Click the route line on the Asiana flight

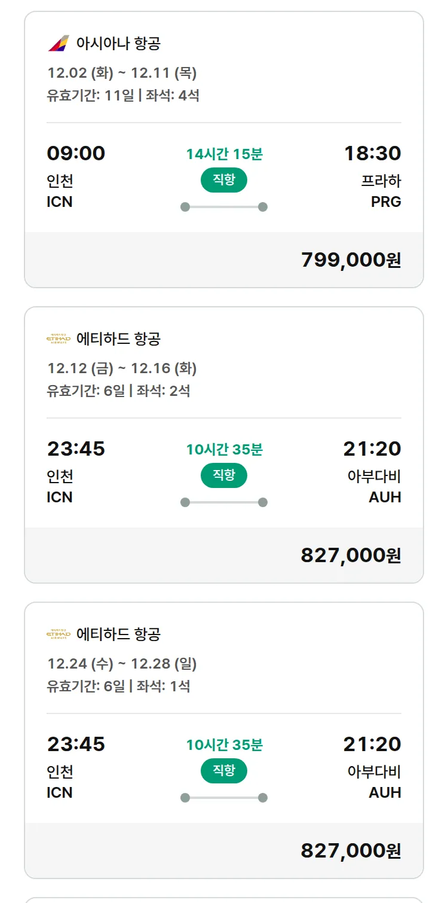pos(224,207)
